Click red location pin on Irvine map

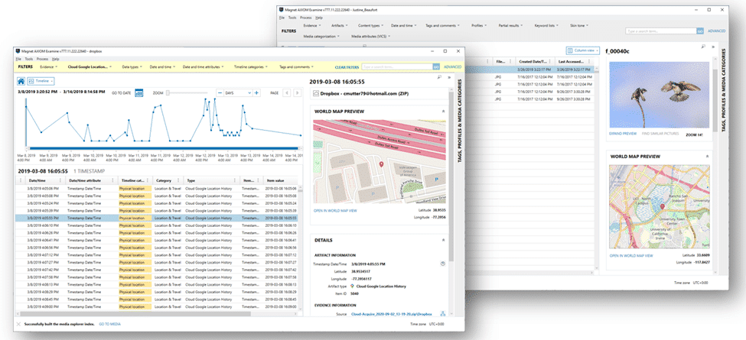point(662,207)
